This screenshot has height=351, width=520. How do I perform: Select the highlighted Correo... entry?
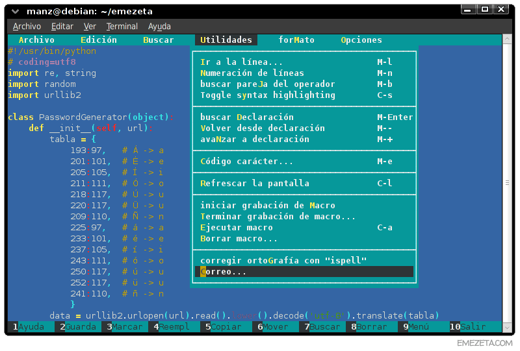[304, 272]
